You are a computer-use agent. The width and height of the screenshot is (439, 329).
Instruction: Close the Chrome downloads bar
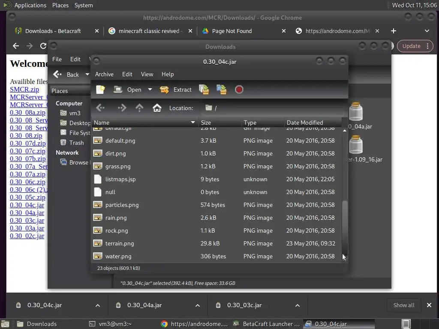tap(429, 305)
